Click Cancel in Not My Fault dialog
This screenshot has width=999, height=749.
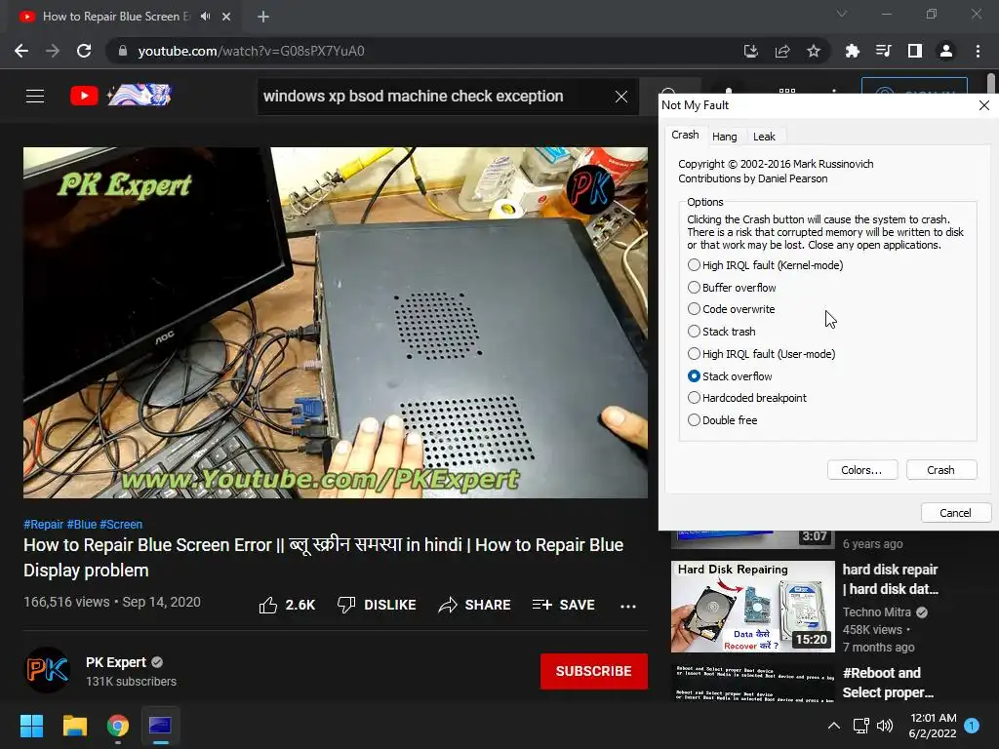pos(956,513)
